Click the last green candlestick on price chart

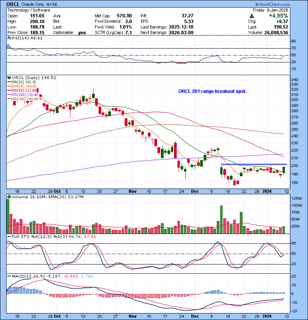tap(284, 170)
